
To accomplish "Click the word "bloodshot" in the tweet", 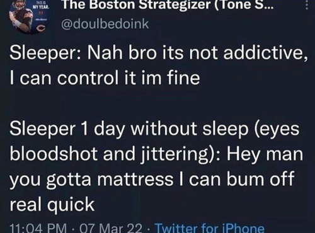I will click(x=54, y=154).
